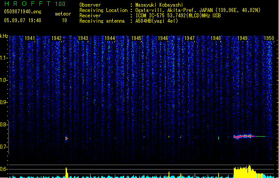
Task: Click the 1944 time marker
Action: coord(110,38)
